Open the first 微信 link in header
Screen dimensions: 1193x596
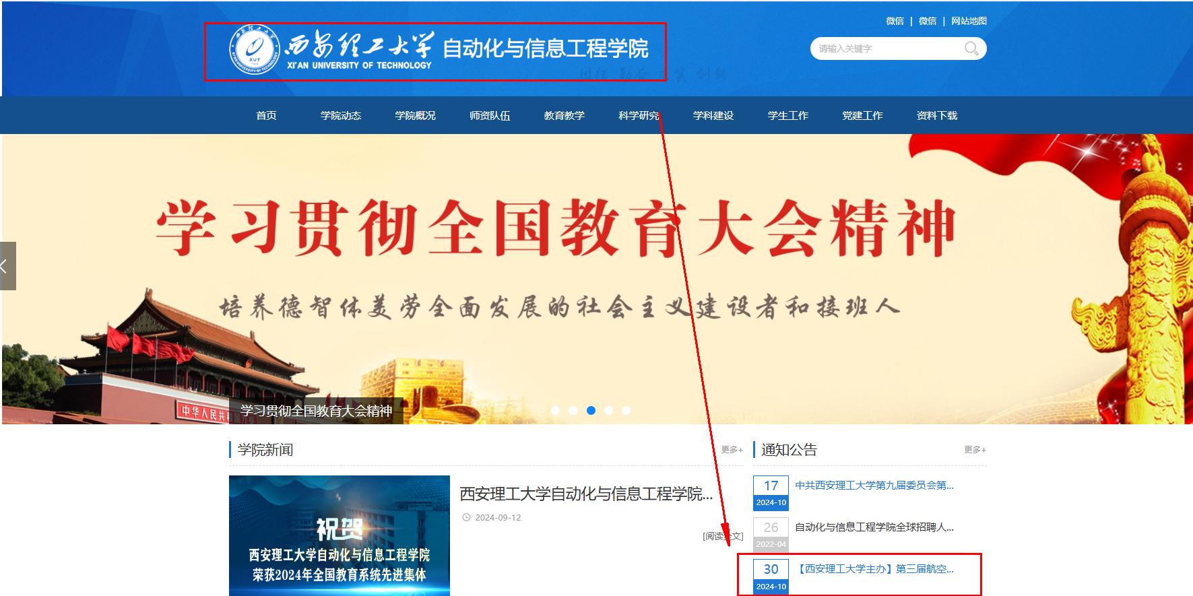[895, 21]
